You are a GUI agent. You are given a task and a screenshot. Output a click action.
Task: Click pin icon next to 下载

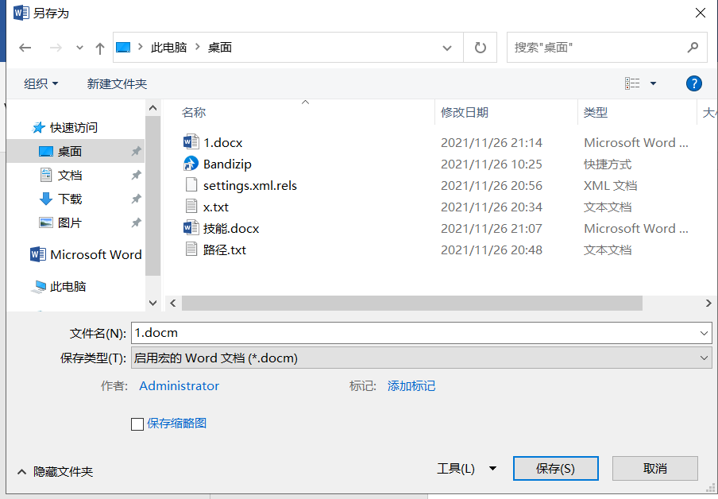coord(136,199)
